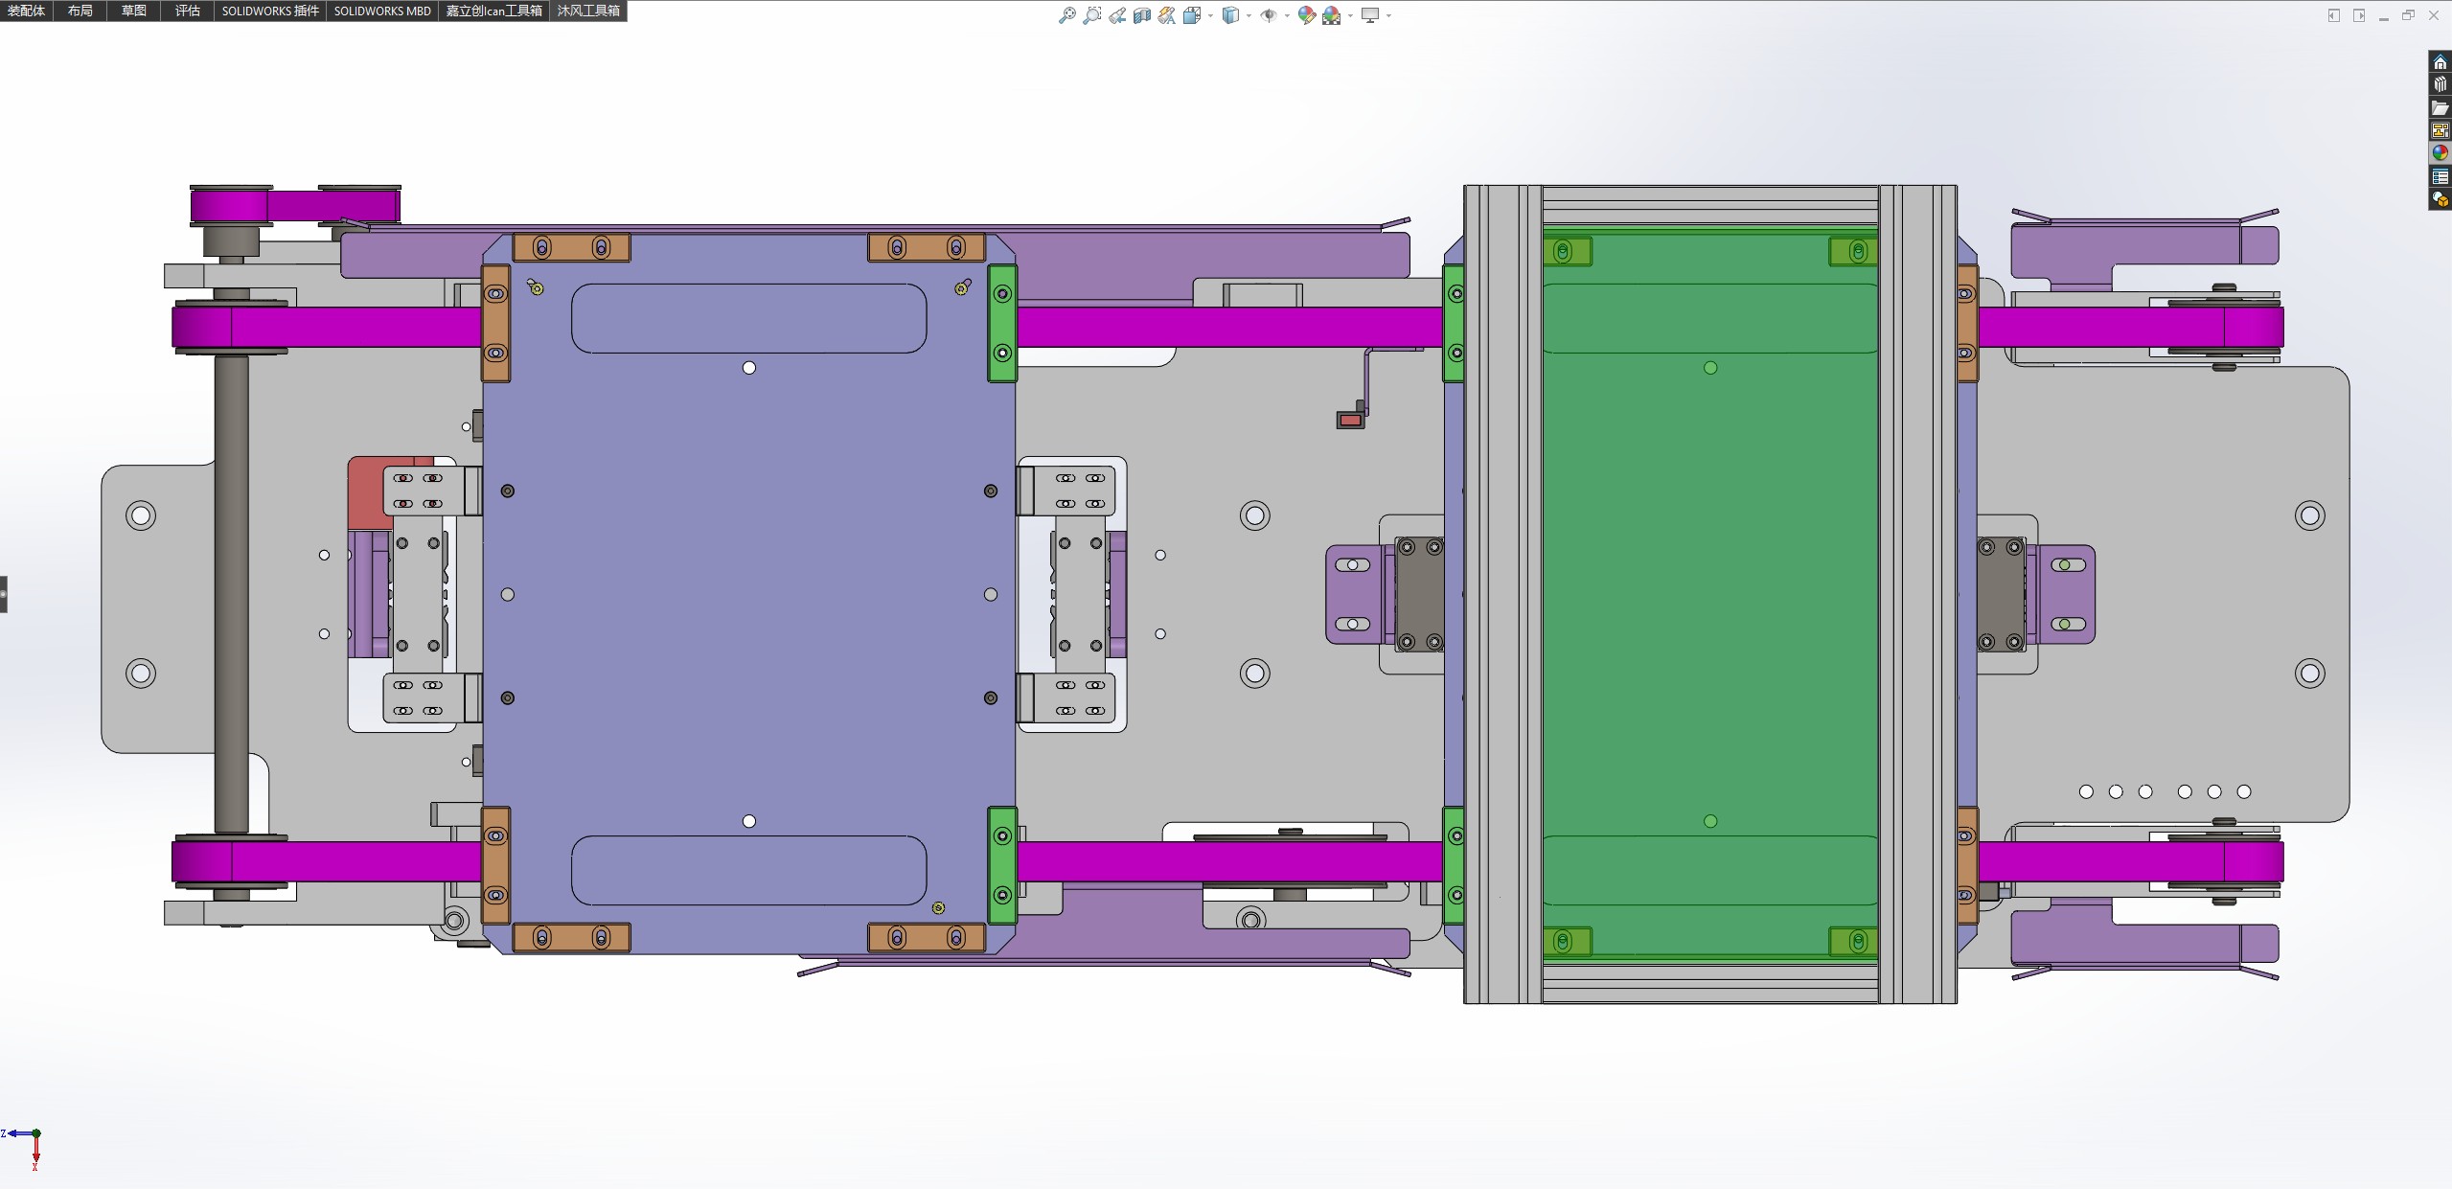
Task: Open the 评估 tab
Action: click(187, 11)
